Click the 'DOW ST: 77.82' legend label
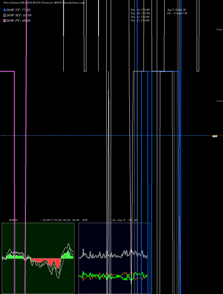 tap(18, 10)
